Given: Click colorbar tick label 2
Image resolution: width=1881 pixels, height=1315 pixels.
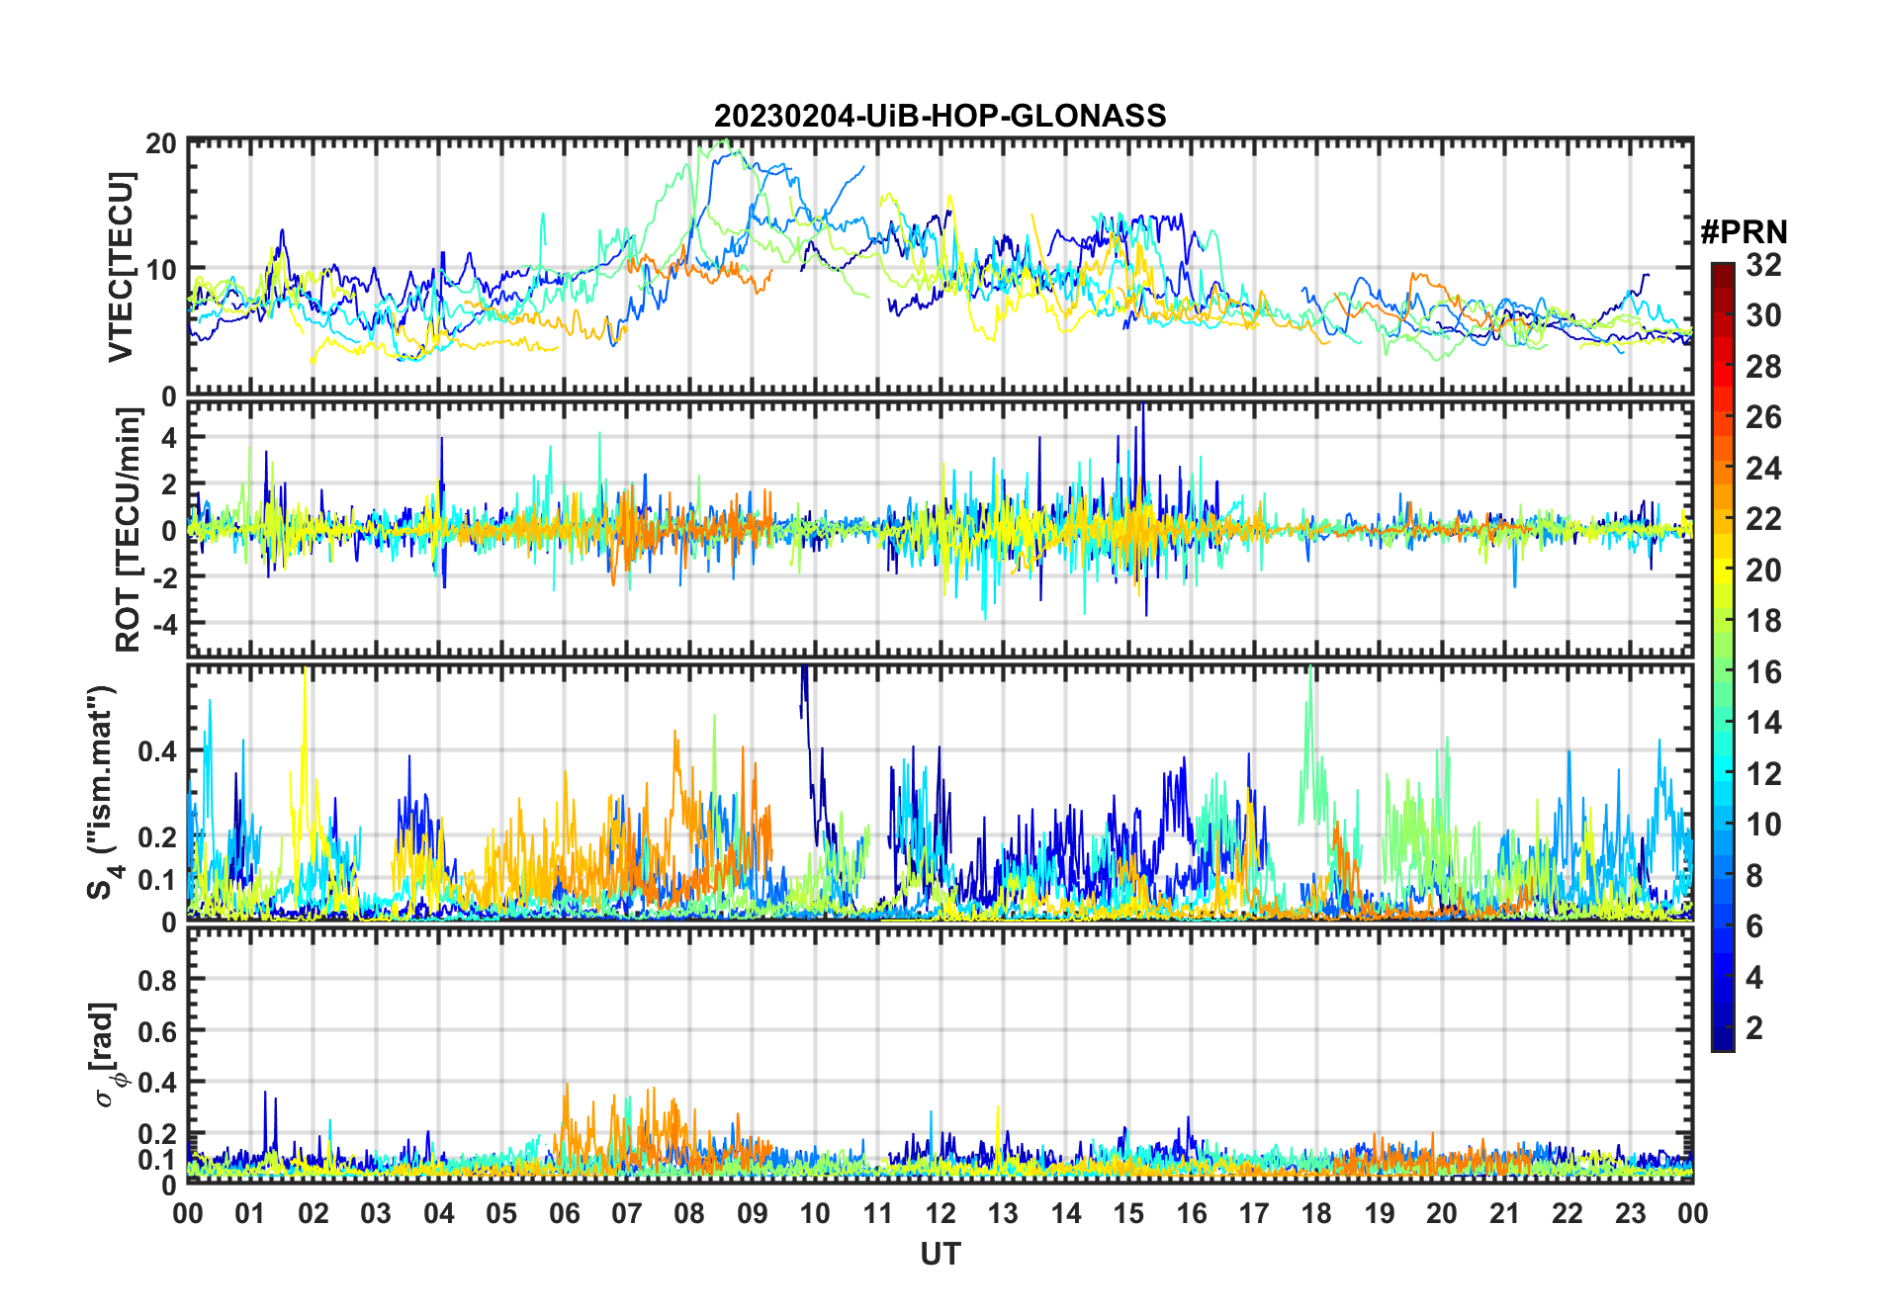Looking at the screenshot, I should 1754,1028.
